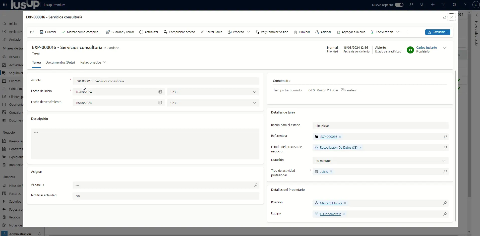Expand the Duración dropdown
480x236 pixels.
[x=443, y=161]
